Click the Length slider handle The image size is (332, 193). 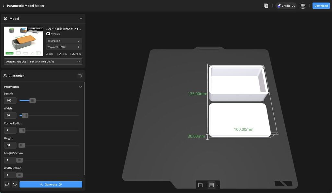coord(32,101)
